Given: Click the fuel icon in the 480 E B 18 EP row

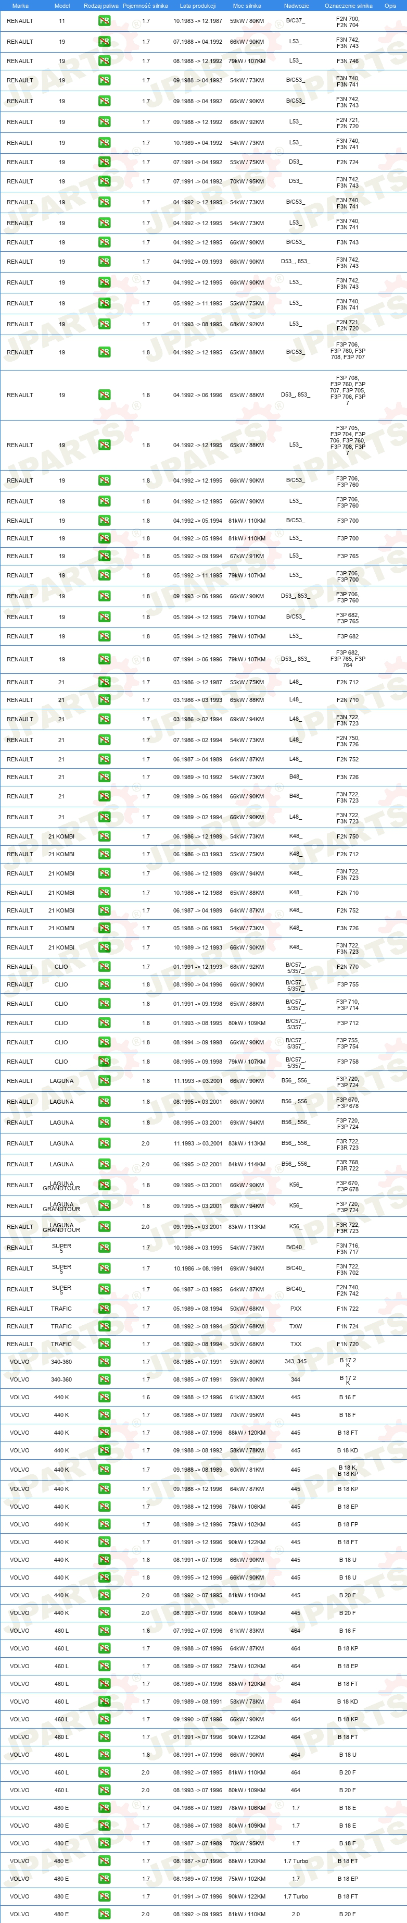Looking at the screenshot, I should tap(105, 1879).
